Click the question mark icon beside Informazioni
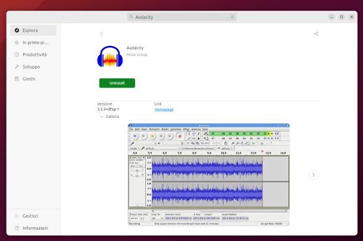Screen dimensions: 363x241 (x=17, y=228)
